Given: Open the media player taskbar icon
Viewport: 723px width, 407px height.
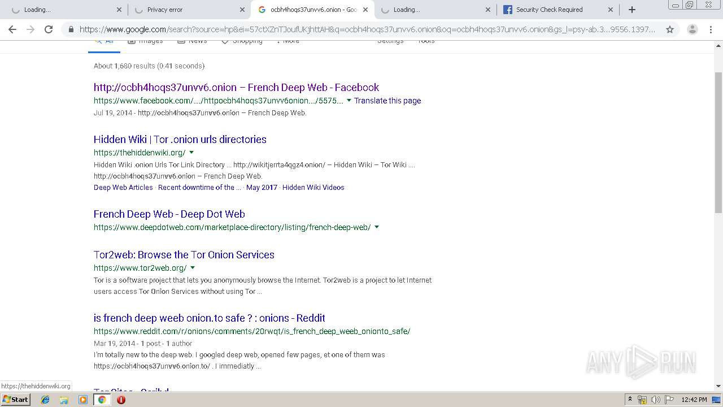Looking at the screenshot, I should pyautogui.click(x=83, y=400).
